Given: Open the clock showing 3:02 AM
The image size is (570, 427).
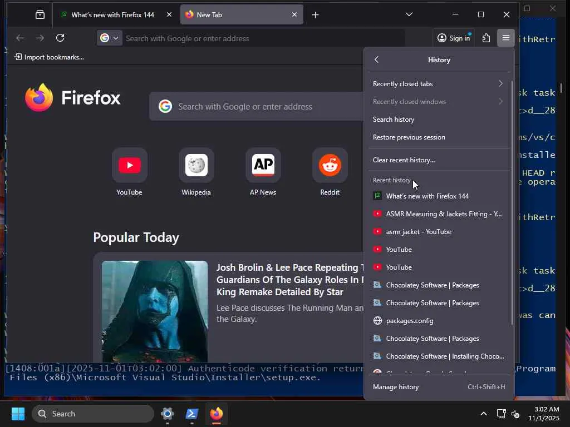Looking at the screenshot, I should coord(544,414).
